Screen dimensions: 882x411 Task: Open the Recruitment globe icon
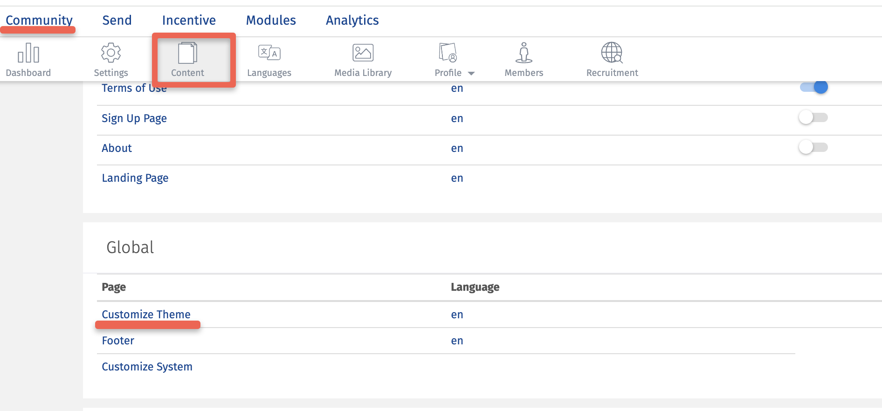pyautogui.click(x=612, y=53)
